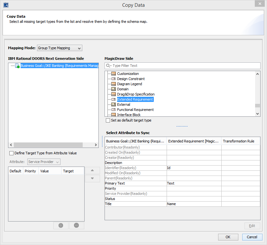Click the Cancel button
Image resolution: width=267 pixels, height=245 pixels.
[252, 237]
